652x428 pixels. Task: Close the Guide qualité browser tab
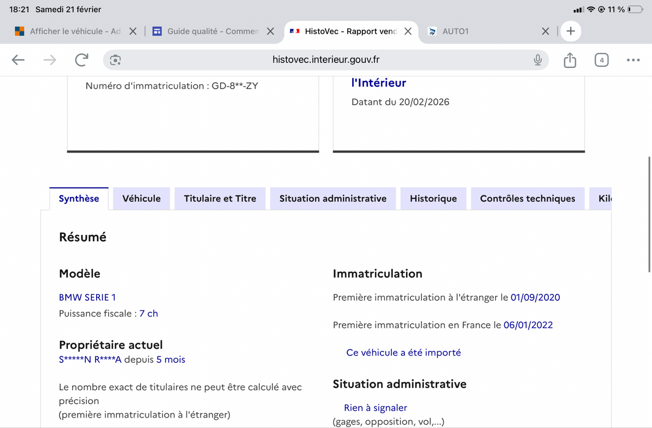270,32
